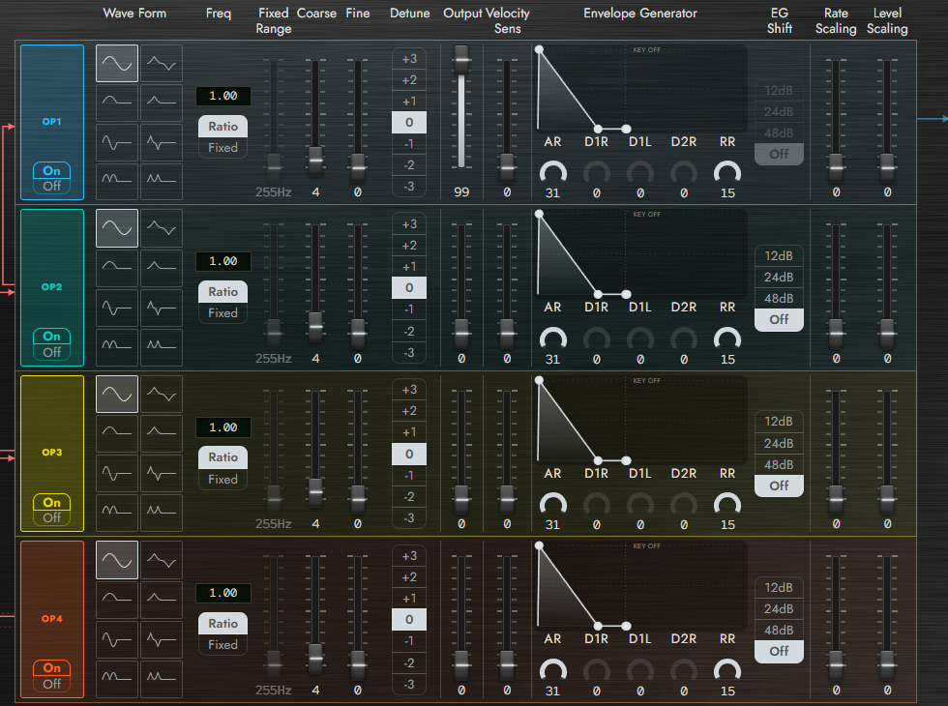Set OP1 Detune to +3
This screenshot has width=948, height=706.
pyautogui.click(x=409, y=59)
